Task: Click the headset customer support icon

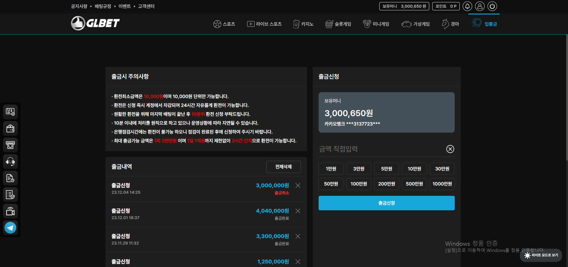Action: [10, 162]
